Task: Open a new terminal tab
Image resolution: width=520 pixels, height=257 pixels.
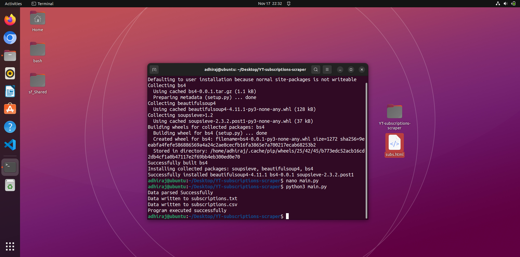Action: tap(154, 70)
